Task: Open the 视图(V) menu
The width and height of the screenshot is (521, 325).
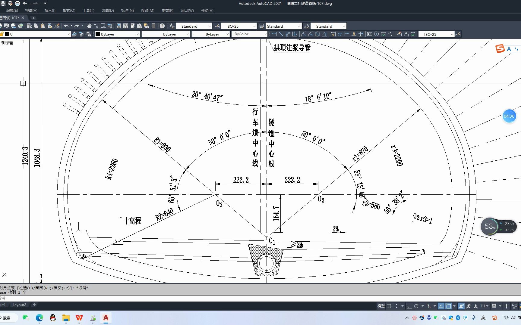Action: click(31, 10)
